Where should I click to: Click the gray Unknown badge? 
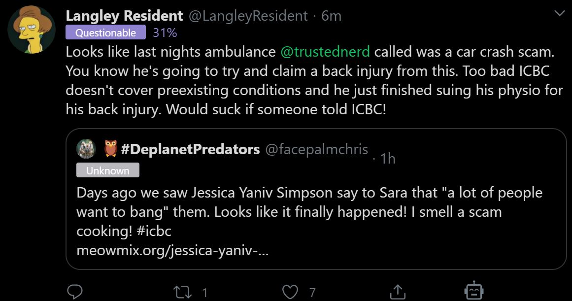pyautogui.click(x=107, y=170)
